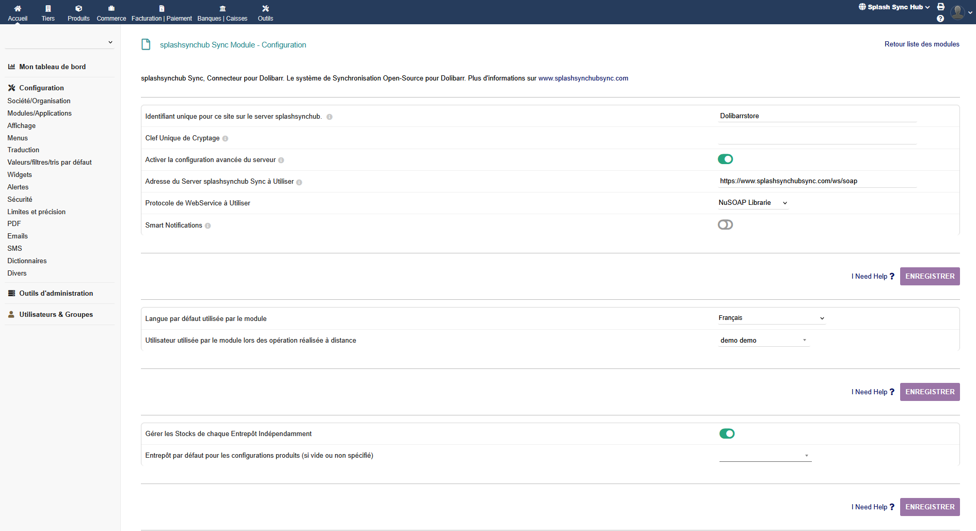Click the Accueil home icon

18,8
